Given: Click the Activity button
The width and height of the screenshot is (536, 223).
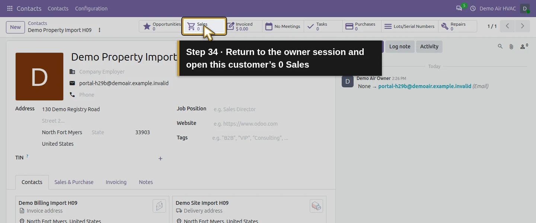Looking at the screenshot, I should coord(429,46).
